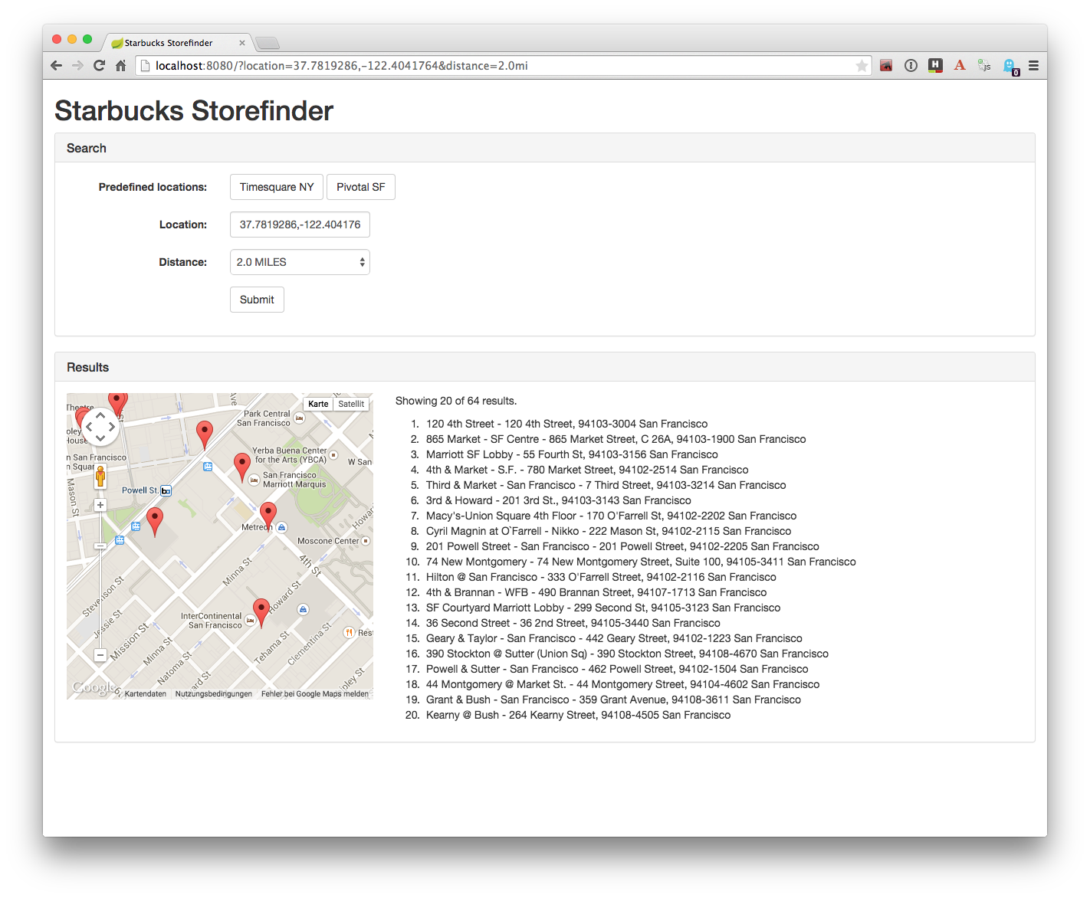This screenshot has height=898, width=1090.
Task: Click result 'Macy's-Union Square 4th Floor'
Action: click(x=612, y=516)
